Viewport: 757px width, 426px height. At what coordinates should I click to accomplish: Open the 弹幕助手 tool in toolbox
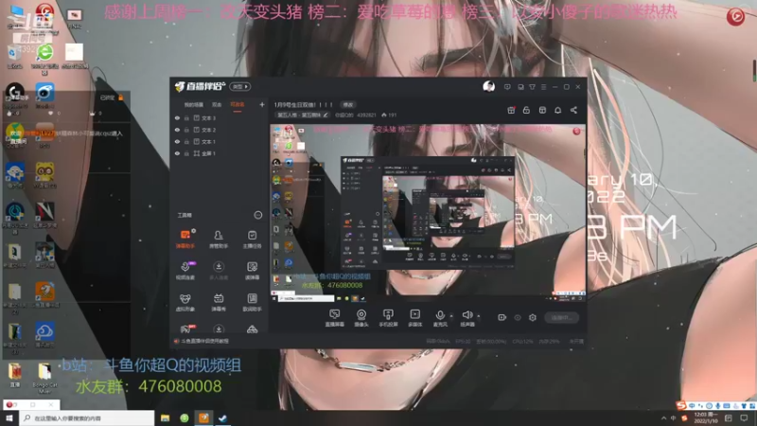coord(185,239)
